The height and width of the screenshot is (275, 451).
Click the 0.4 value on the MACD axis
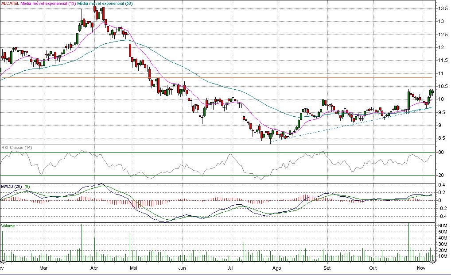[x=442, y=185]
